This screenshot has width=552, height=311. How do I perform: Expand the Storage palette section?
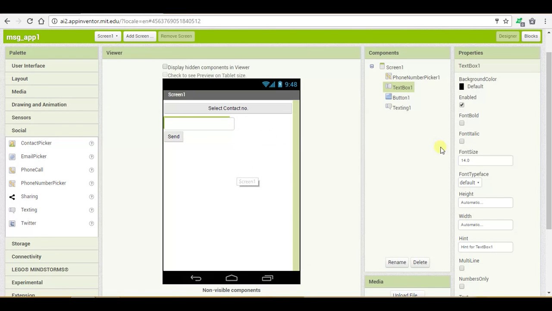tap(52, 244)
